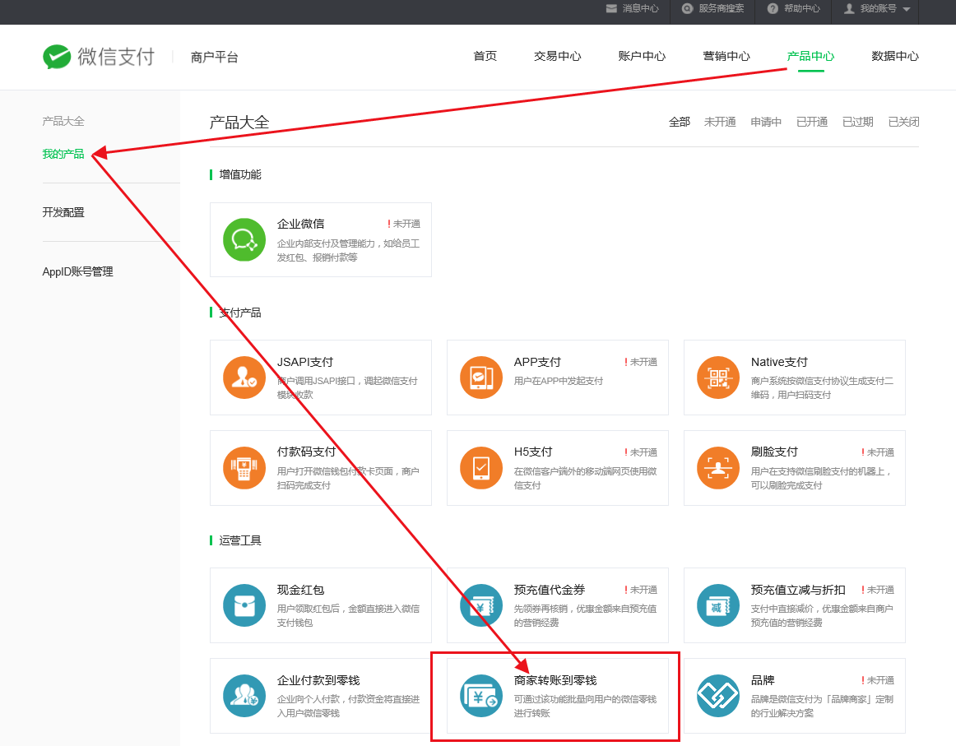This screenshot has height=746, width=956.
Task: Select 产品中心 navigation tab
Action: click(x=811, y=56)
